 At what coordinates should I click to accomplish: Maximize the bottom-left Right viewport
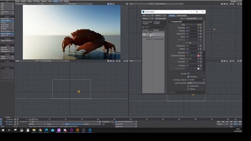click(127, 61)
